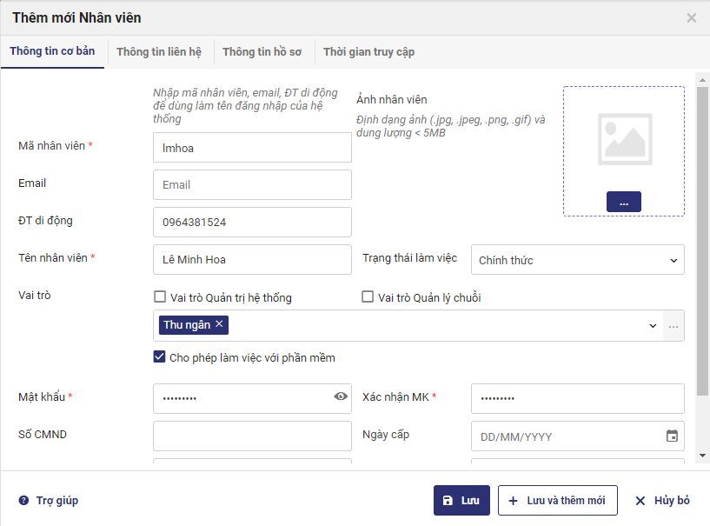The image size is (710, 526).
Task: Open the Ngày cấp calendar picker
Action: pyautogui.click(x=672, y=436)
